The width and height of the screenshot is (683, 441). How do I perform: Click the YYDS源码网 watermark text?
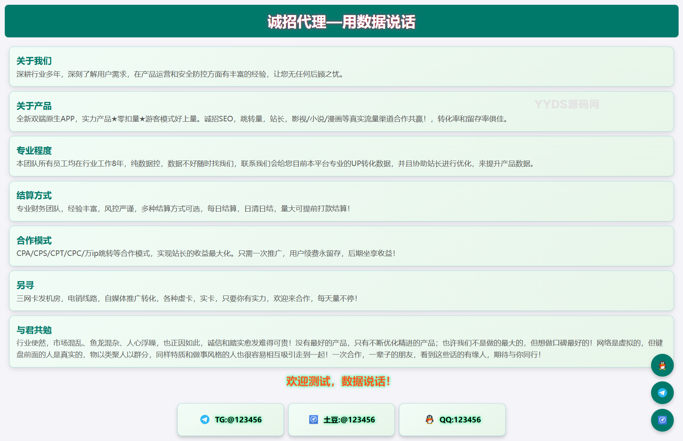(x=567, y=104)
